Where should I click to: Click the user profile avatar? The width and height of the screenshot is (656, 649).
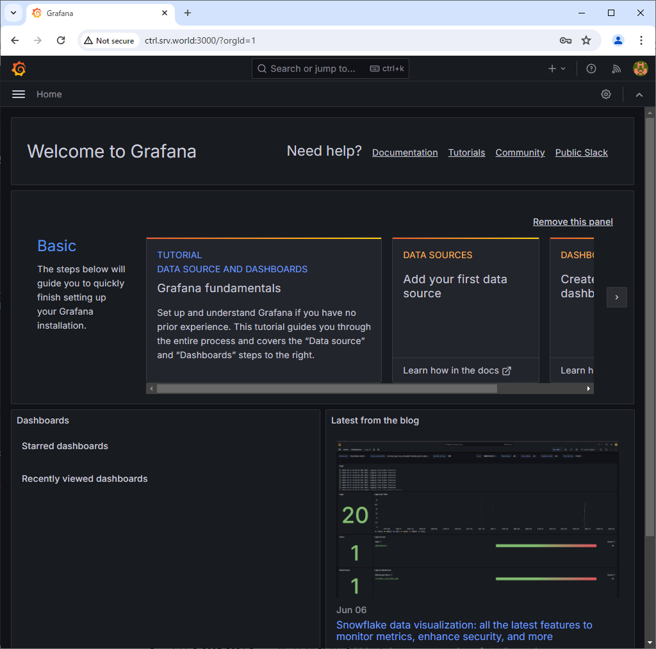pos(640,69)
